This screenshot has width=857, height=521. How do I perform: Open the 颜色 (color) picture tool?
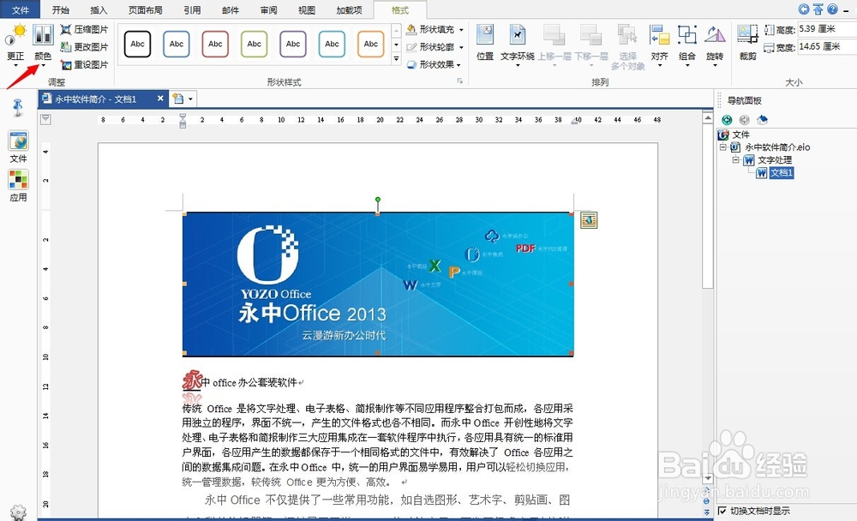pos(43,44)
